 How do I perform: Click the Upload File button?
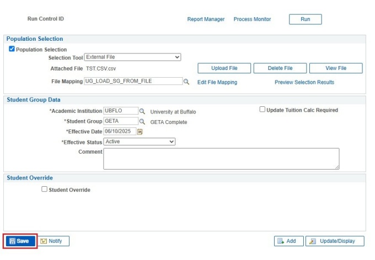point(224,68)
